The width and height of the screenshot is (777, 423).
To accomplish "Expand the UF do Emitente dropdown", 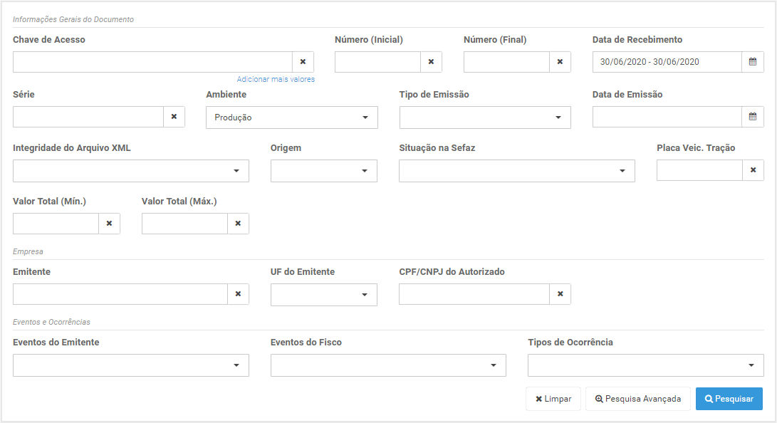I will (323, 295).
